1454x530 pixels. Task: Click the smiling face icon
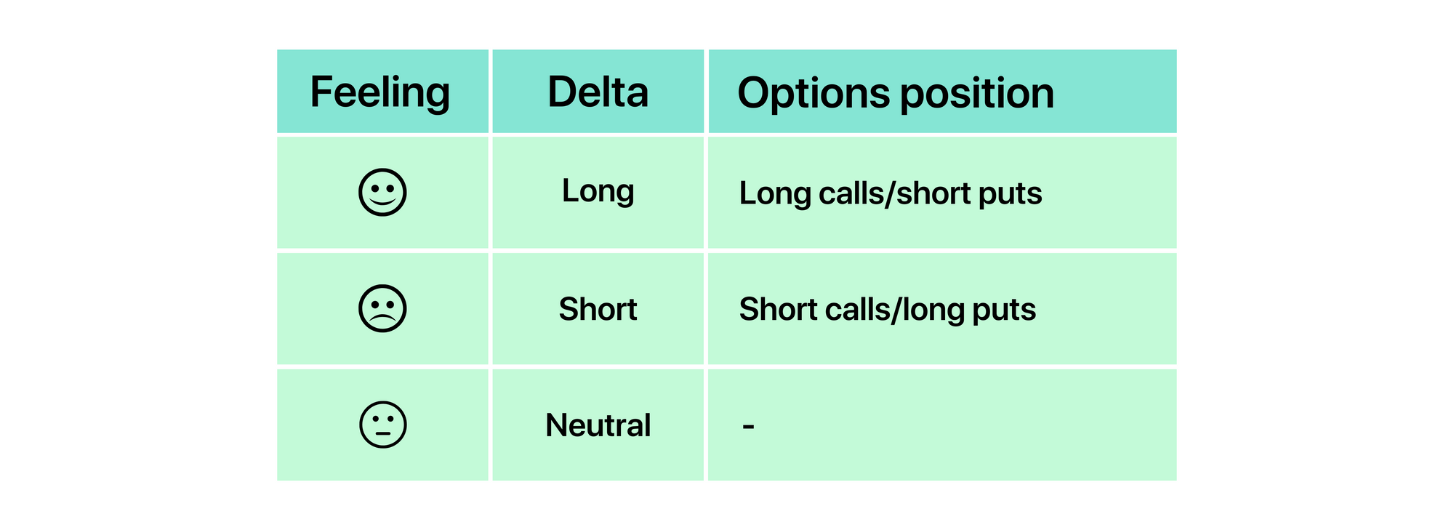click(x=382, y=193)
